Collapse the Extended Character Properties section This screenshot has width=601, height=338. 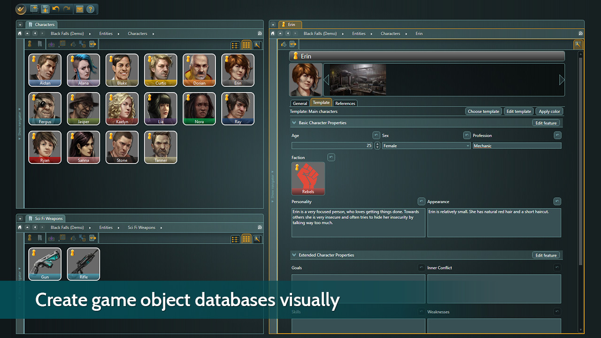tap(293, 255)
